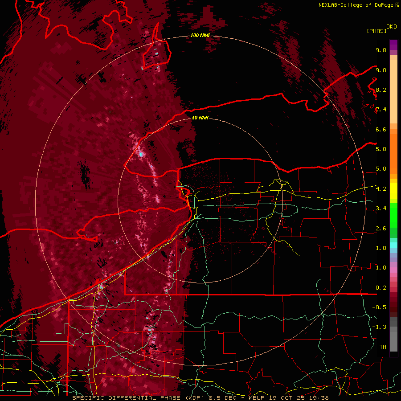
Task: Click the [PHAS] legend heading
Action: click(376, 31)
